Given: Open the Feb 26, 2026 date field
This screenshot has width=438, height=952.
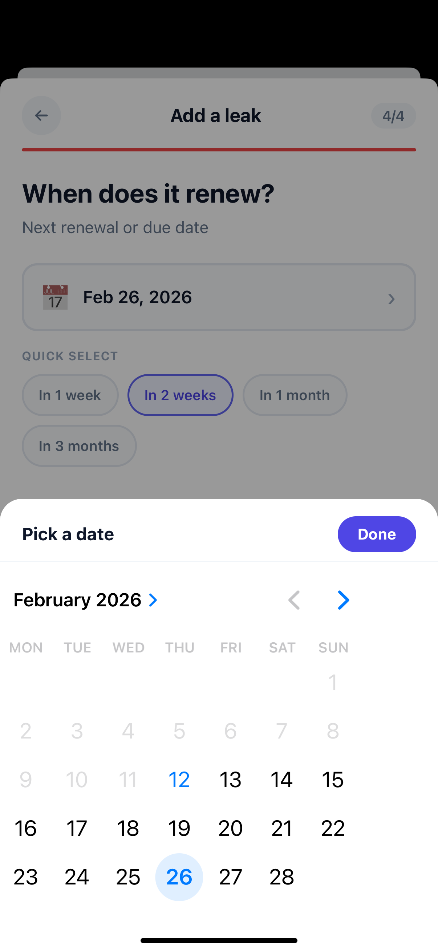Looking at the screenshot, I should click(219, 297).
